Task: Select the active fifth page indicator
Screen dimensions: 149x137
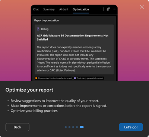Action: (82, 127)
